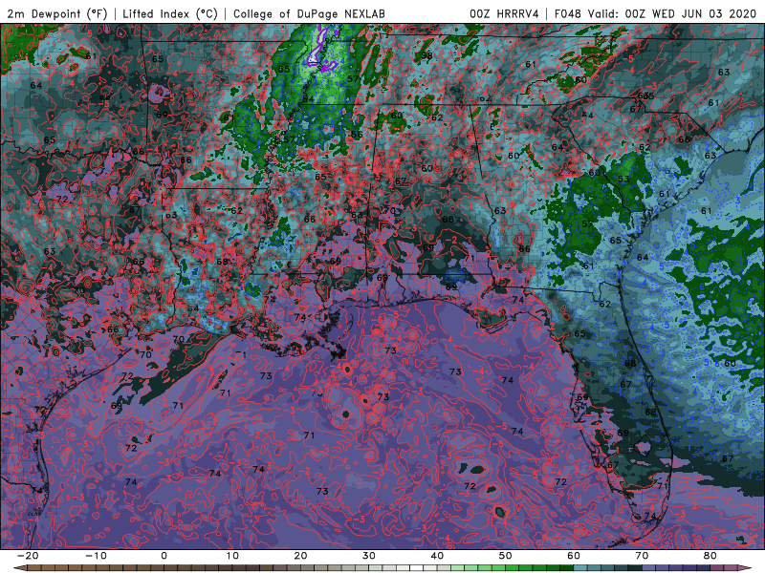Screen dimensions: 765x573
Task: Click the "College of DuPage NEXLAB" label
Action: (309, 13)
